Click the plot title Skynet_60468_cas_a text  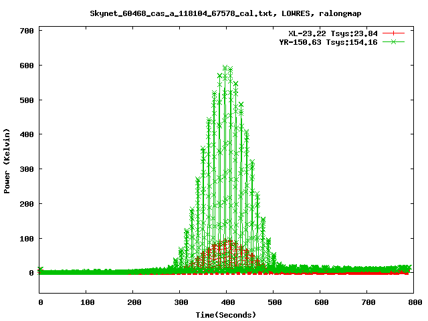(226, 13)
